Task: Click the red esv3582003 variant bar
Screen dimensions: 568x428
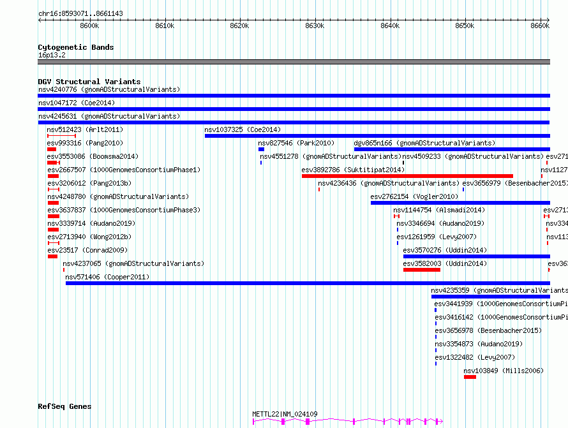Action: click(422, 270)
